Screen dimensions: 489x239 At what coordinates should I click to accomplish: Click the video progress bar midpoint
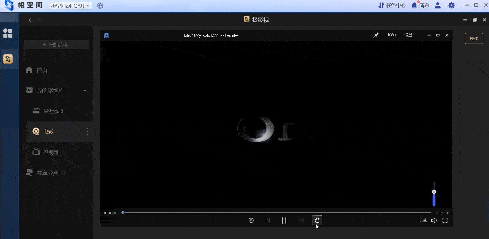277,213
